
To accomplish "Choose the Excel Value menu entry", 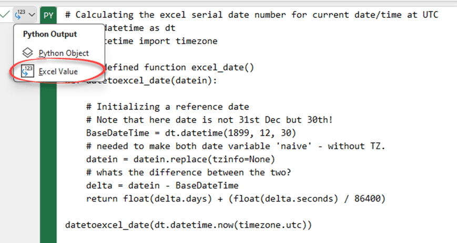I will pyautogui.click(x=58, y=71).
